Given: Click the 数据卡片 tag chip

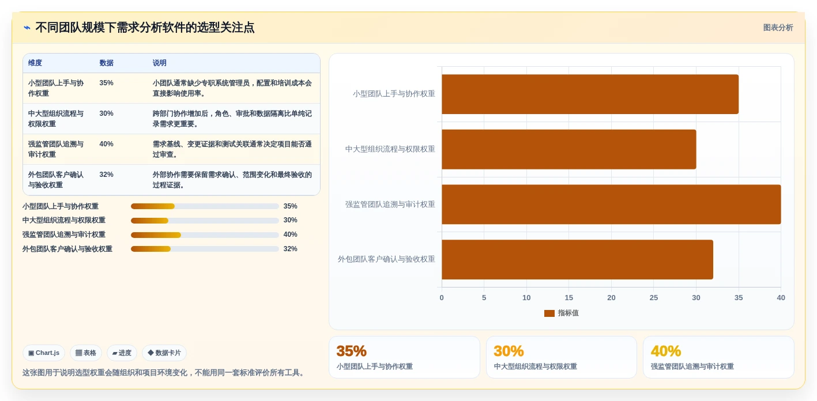Looking at the screenshot, I should coord(164,353).
